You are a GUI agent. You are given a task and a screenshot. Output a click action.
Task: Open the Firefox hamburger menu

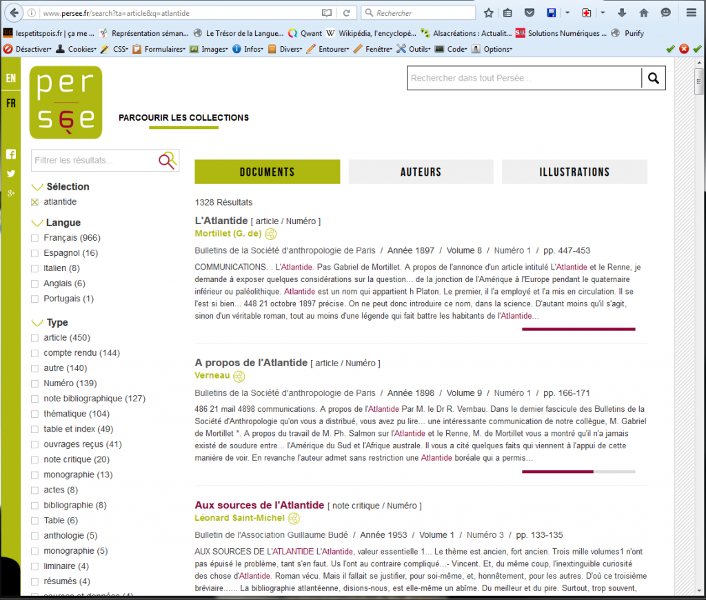pos(690,12)
